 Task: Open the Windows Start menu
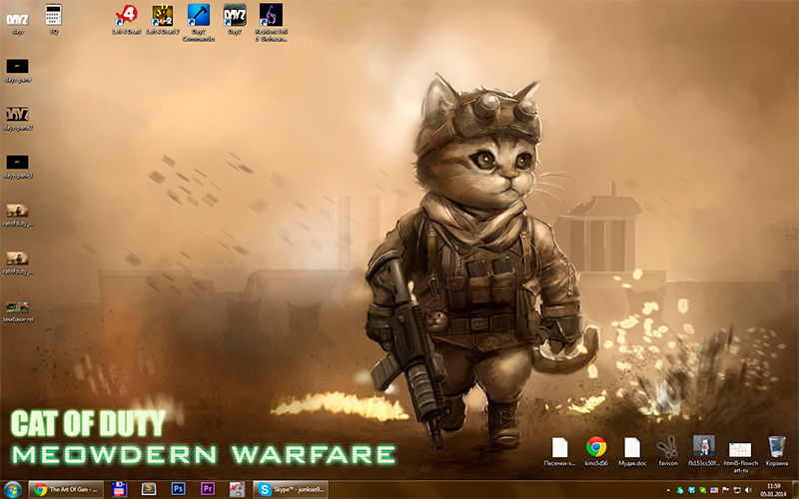[x=13, y=490]
